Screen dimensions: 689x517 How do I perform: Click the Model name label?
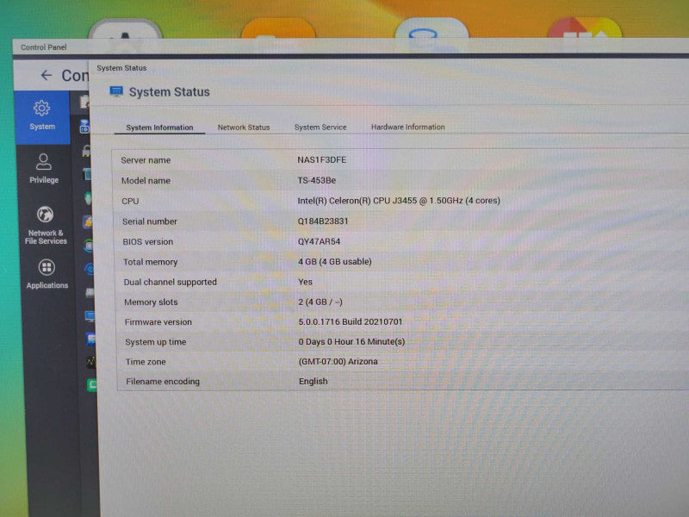146,181
